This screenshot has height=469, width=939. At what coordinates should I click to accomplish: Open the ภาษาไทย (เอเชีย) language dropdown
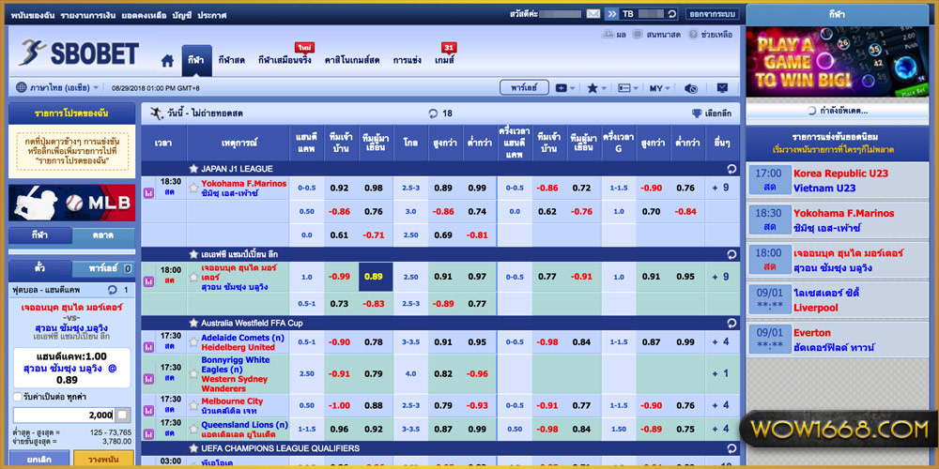click(58, 87)
